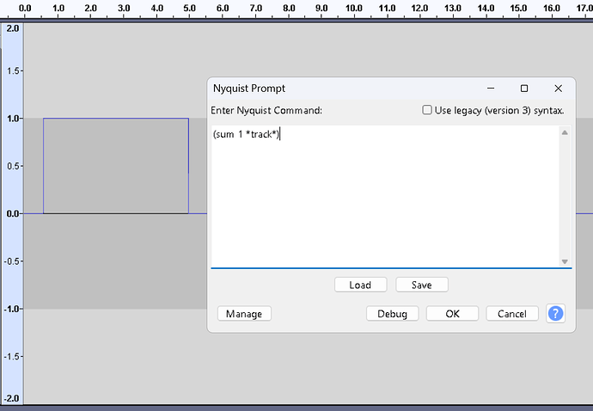Select the rectangular waveform in the track
The height and width of the screenshot is (411, 593).
[x=115, y=165]
